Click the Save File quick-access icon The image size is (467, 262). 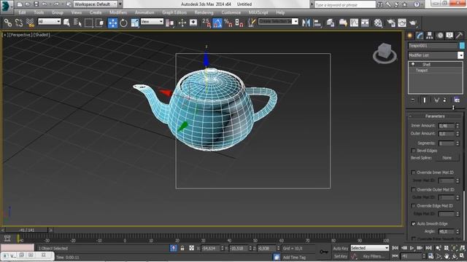36,4
